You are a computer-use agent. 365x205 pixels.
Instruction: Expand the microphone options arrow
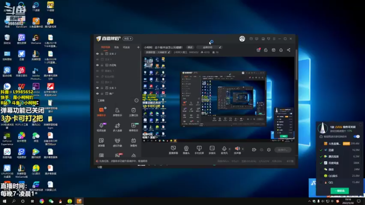click(x=229, y=149)
